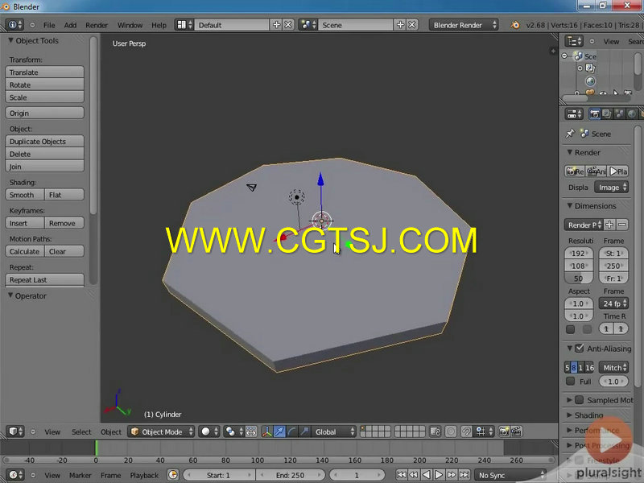Collapse the Object Tools panel
The height and width of the screenshot is (483, 644).
coord(10,40)
